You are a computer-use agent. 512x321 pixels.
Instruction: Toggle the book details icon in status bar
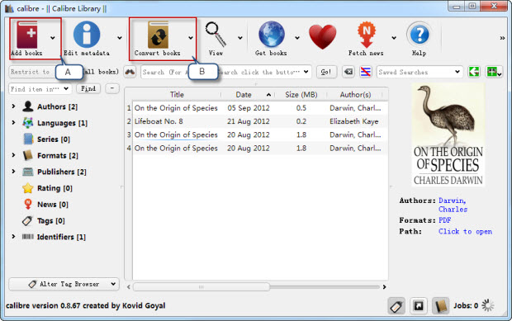click(440, 306)
